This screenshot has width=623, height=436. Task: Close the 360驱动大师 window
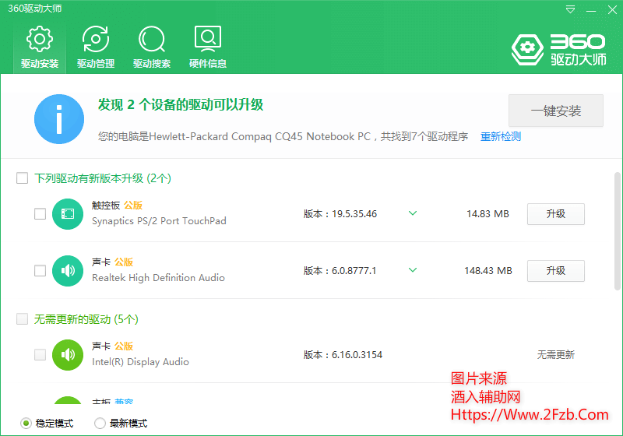click(x=612, y=10)
